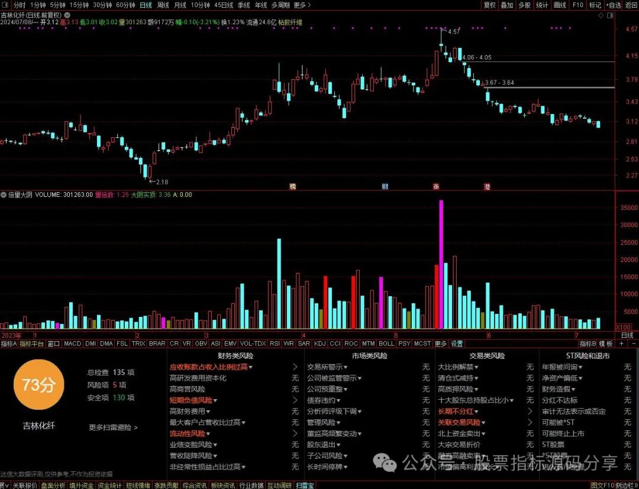Click the 画线 draw line button
The image size is (639, 489).
point(560,5)
